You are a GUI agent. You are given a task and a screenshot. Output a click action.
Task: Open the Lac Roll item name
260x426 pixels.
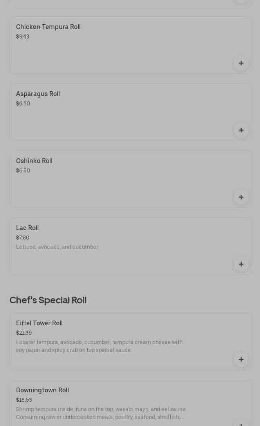27,228
